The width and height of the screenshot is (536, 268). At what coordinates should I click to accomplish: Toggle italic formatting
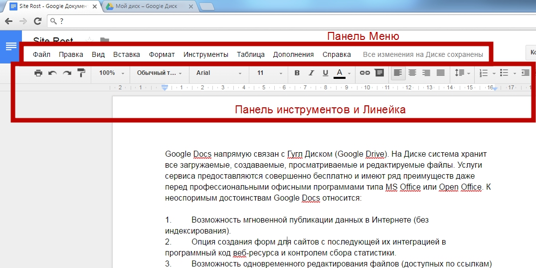[311, 73]
